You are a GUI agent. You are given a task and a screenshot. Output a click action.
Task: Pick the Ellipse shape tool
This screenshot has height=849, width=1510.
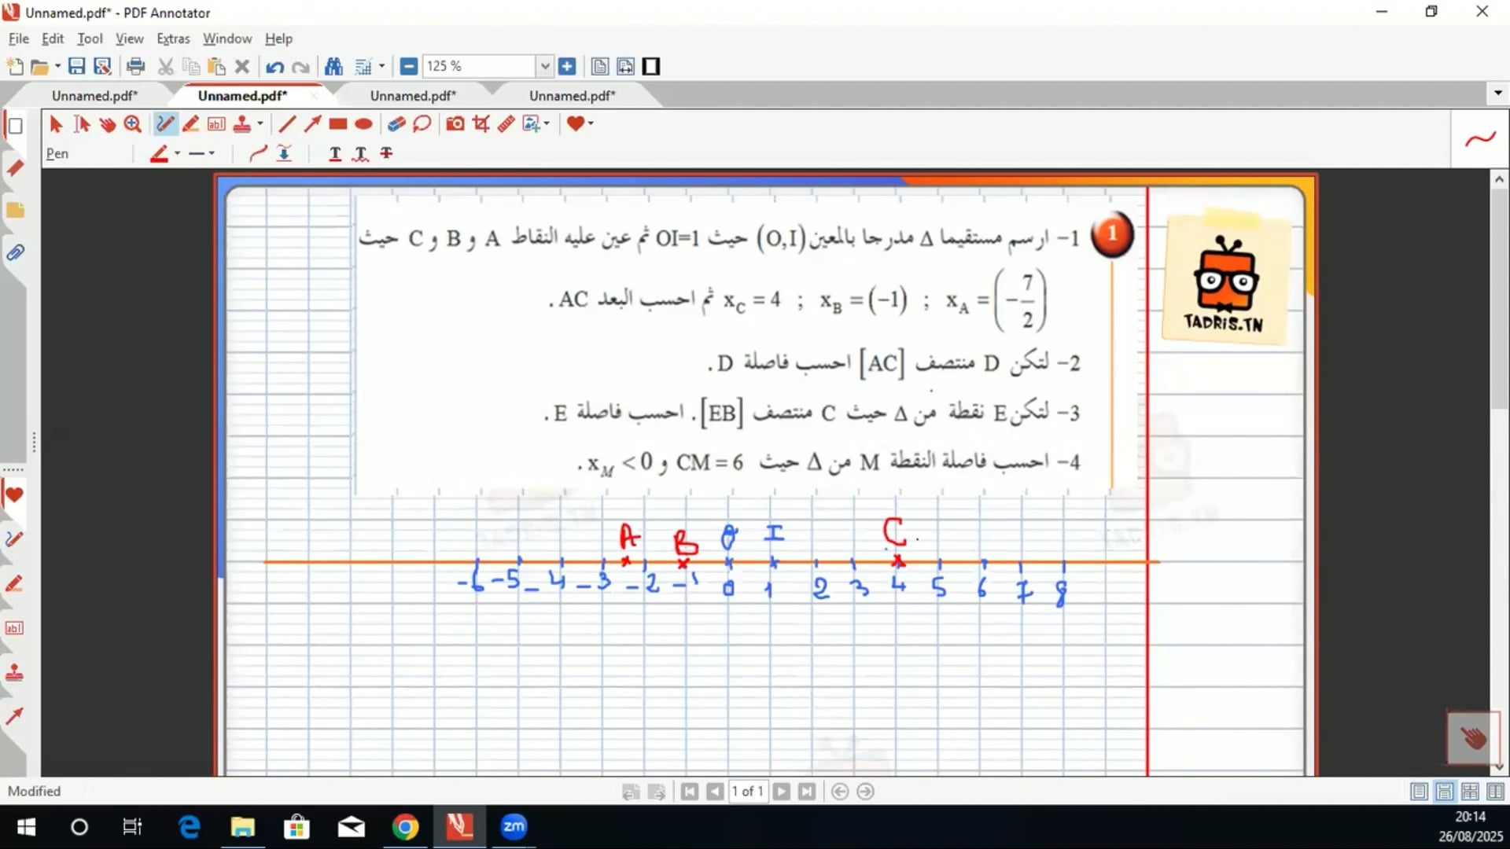363,124
